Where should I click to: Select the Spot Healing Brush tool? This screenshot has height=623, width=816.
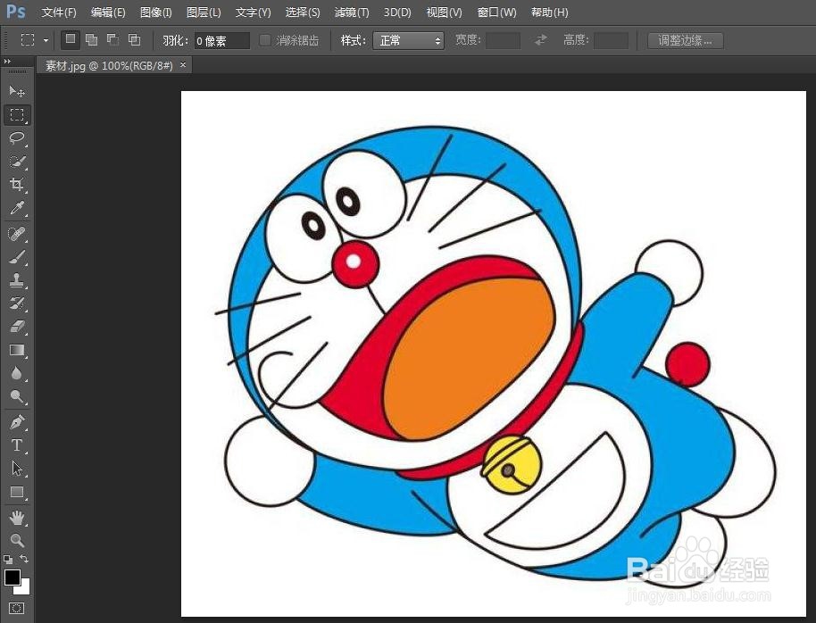[x=17, y=234]
